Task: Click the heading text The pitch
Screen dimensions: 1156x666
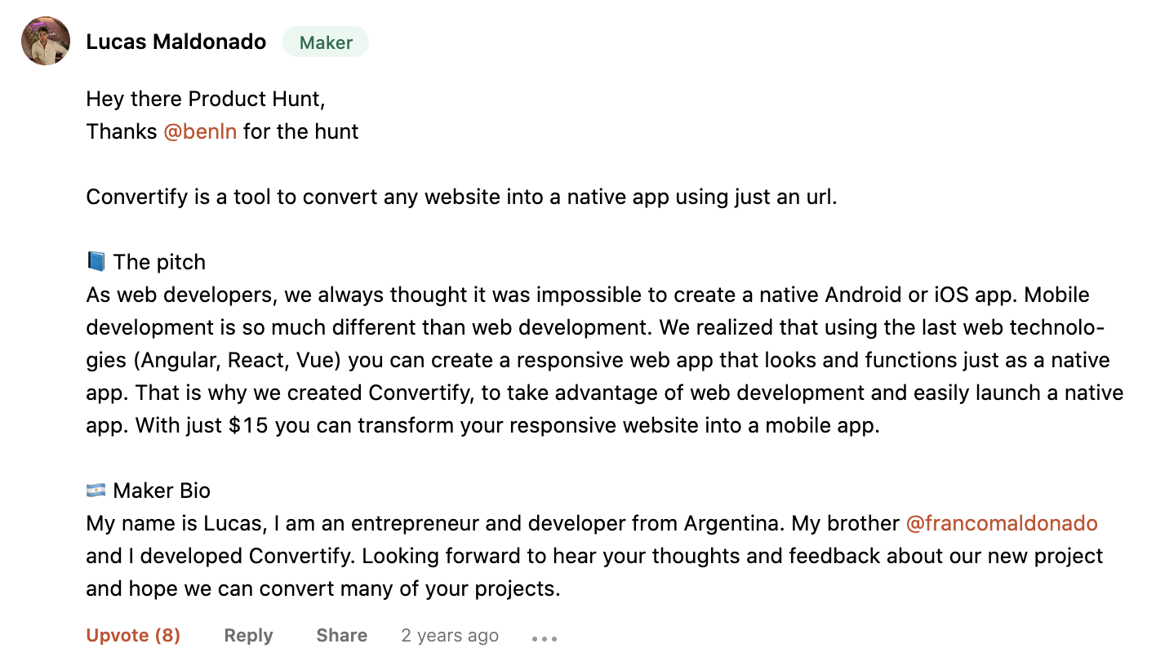Action: (x=159, y=262)
